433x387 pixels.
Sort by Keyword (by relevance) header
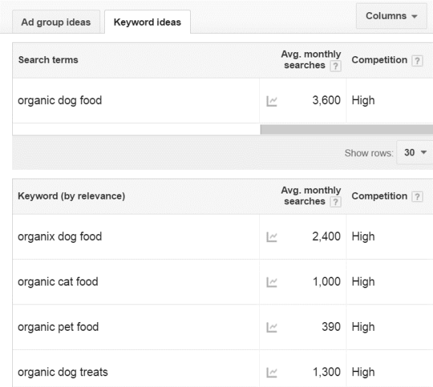[71, 196]
